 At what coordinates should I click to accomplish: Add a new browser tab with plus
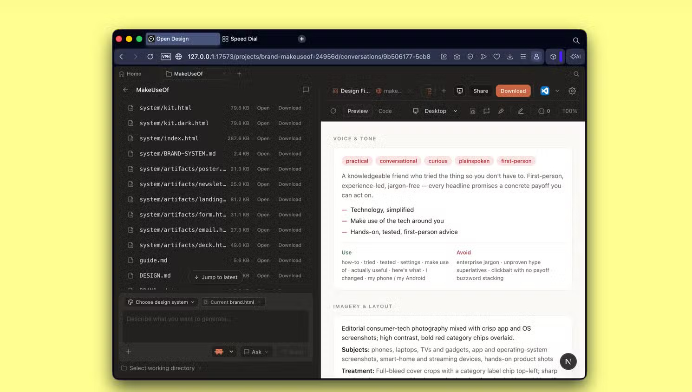click(x=302, y=39)
